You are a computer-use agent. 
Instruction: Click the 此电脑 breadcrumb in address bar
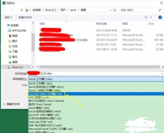point(37,10)
